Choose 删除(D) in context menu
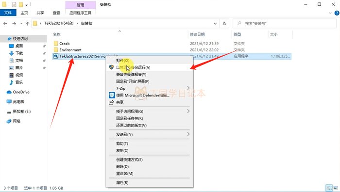The image size is (340, 192). (150, 167)
